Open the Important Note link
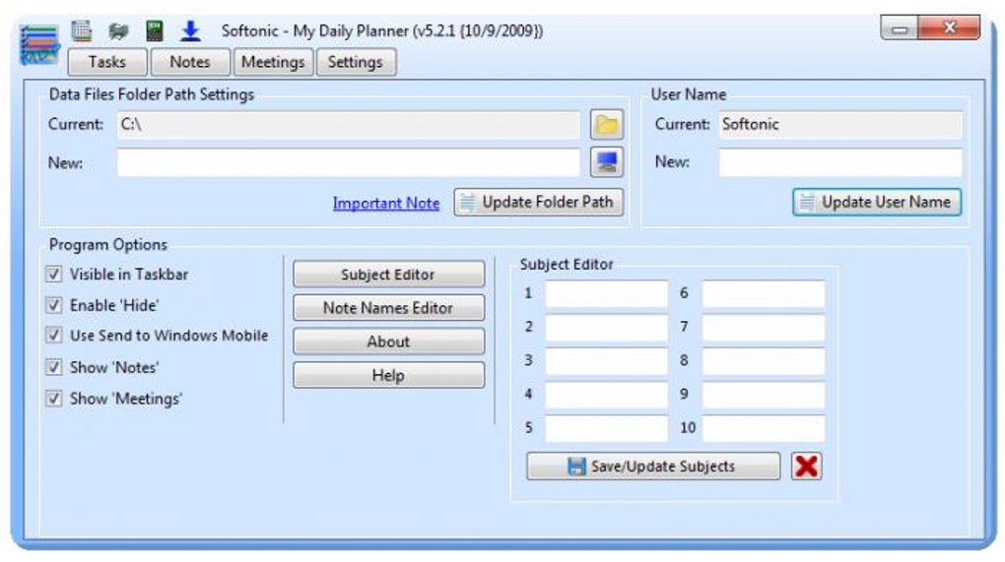Image resolution: width=1005 pixels, height=562 pixels. (386, 203)
